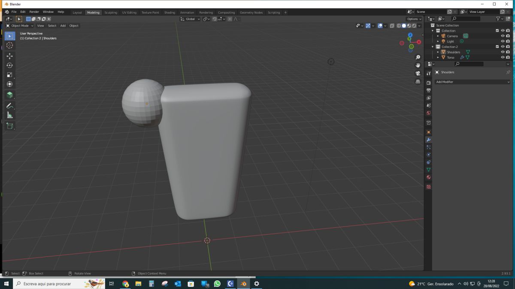Hide the Torso object in viewport

pos(503,57)
